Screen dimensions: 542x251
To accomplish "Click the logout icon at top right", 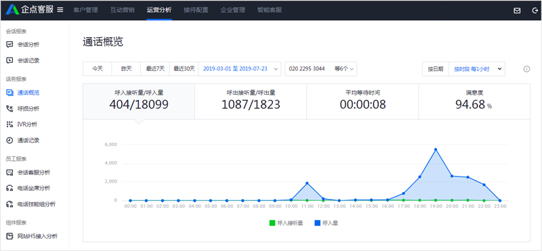I will pyautogui.click(x=535, y=10).
